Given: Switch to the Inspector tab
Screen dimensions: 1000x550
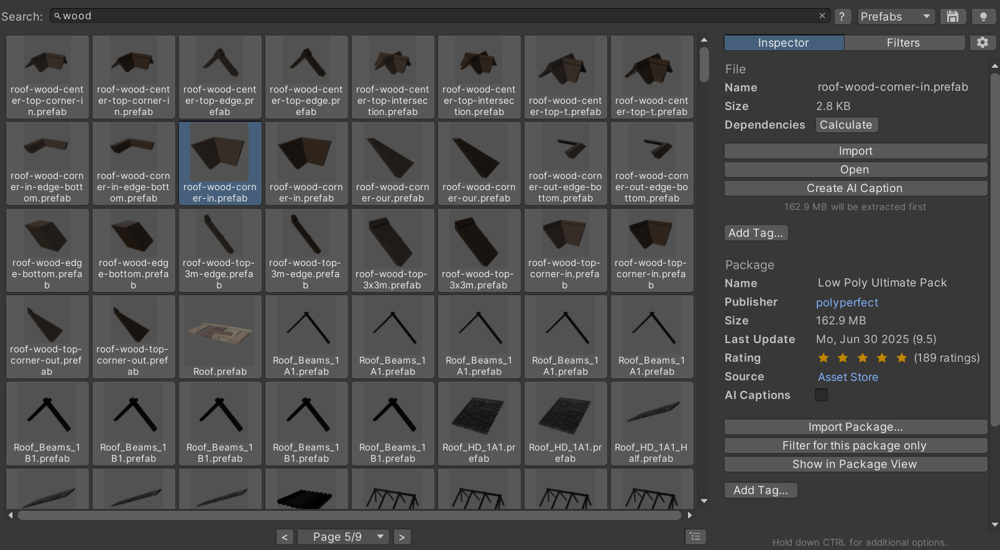Looking at the screenshot, I should [x=784, y=43].
